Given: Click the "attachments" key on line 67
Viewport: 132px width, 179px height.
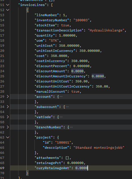Looking at the screenshot, I should coord(48,158).
